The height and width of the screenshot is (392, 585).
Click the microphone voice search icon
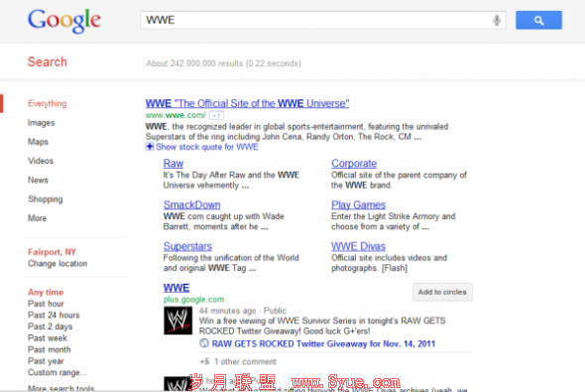(x=496, y=20)
